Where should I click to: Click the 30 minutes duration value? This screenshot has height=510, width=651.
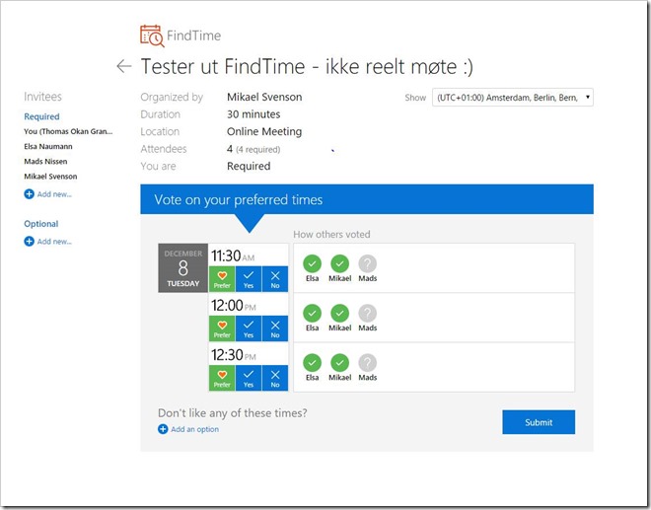[x=253, y=114]
